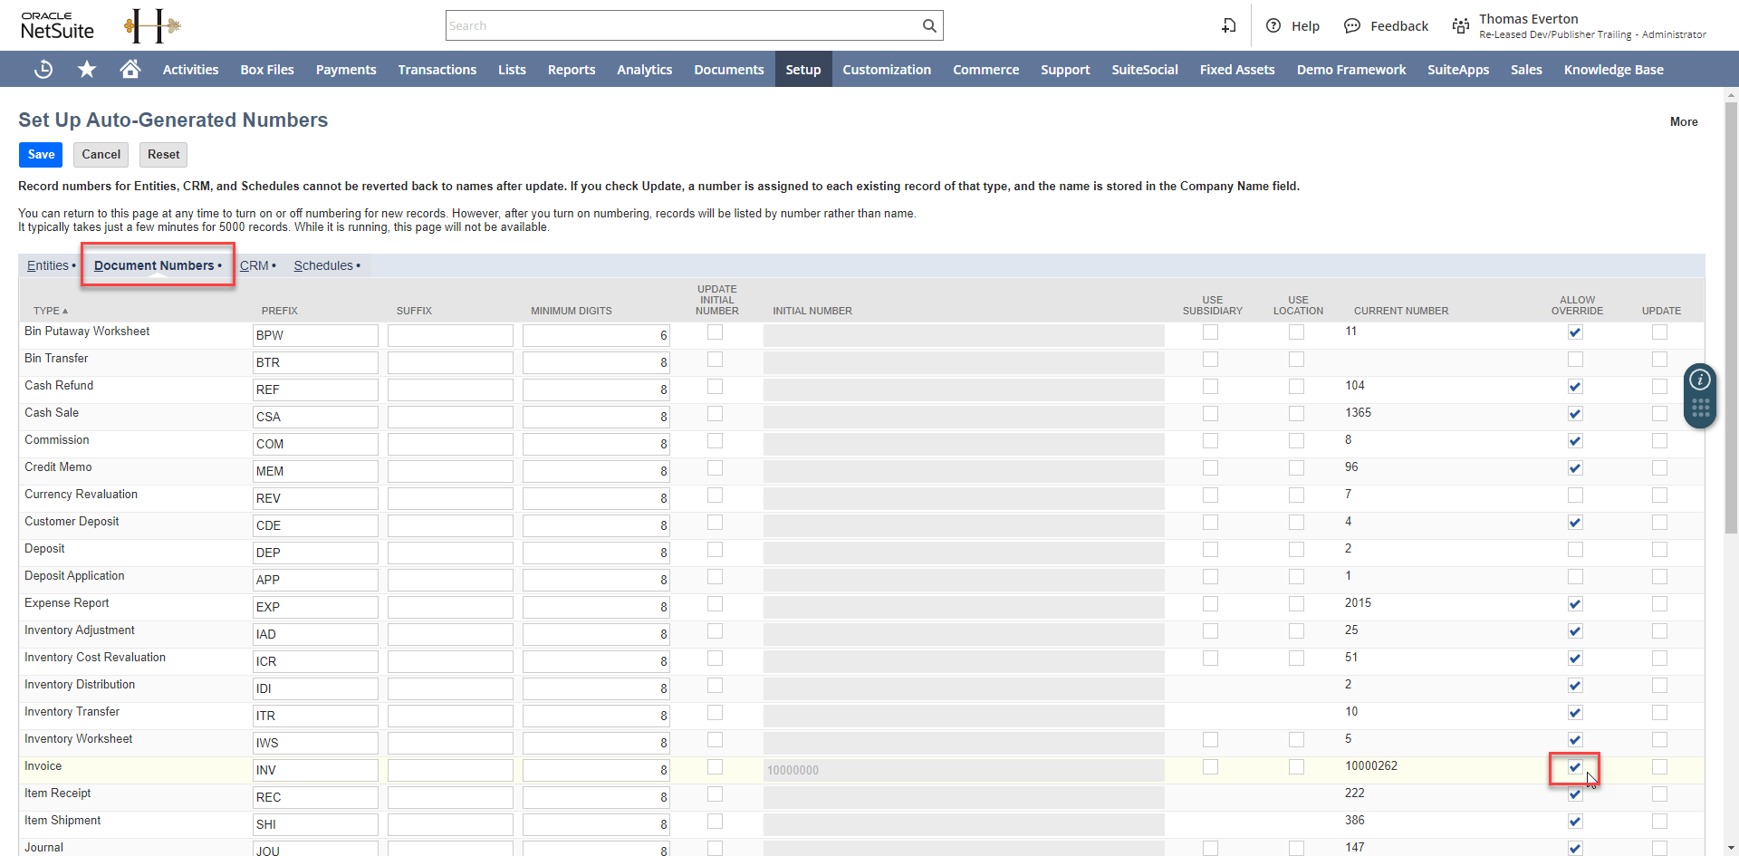Open the grid dots widget icon
The image size is (1739, 856).
point(1700,409)
